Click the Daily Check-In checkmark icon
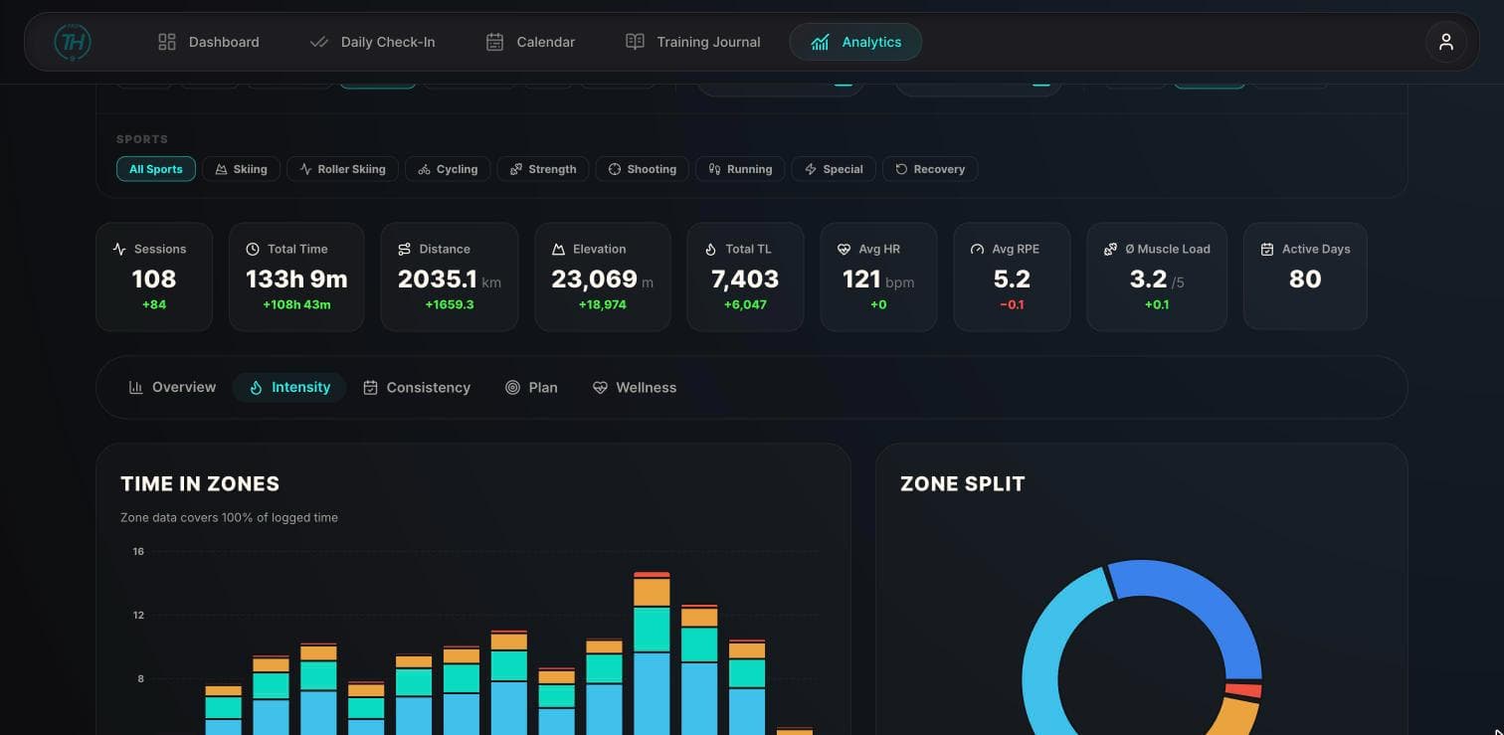Viewport: 1504px width, 735px height. click(x=319, y=42)
